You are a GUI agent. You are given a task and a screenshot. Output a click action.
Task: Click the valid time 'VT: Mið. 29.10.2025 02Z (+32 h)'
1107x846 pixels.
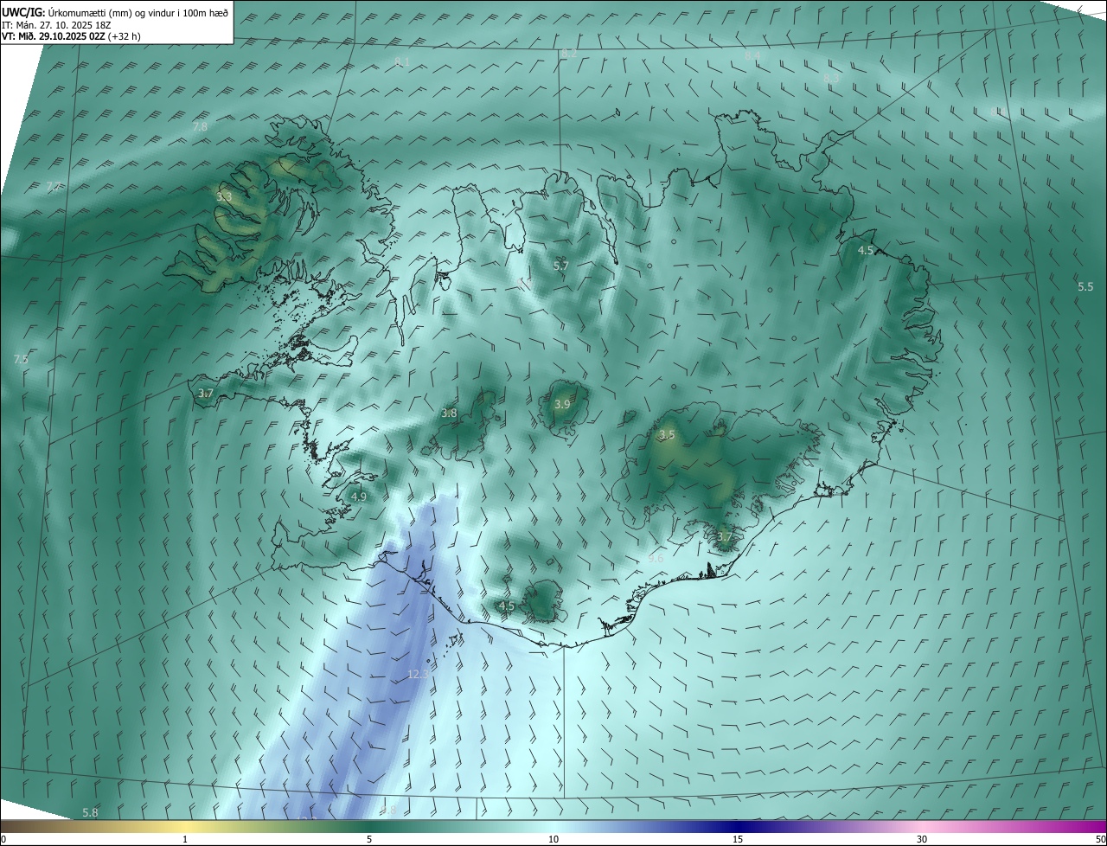pyautogui.click(x=71, y=36)
